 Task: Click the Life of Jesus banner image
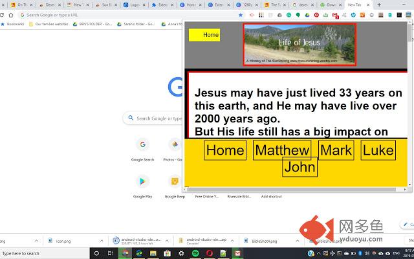pos(300,44)
